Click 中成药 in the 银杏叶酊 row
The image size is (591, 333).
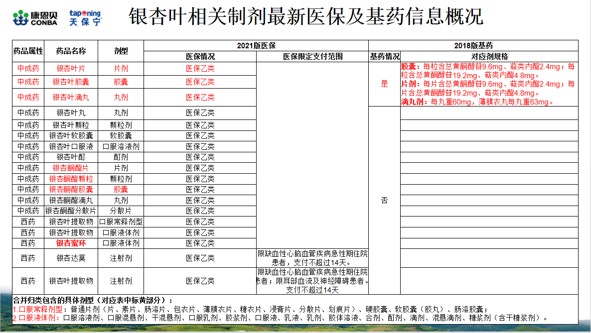[x=28, y=157]
